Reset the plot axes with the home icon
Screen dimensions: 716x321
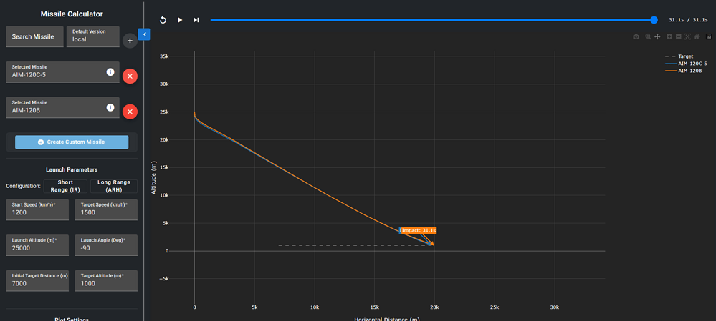(697, 36)
